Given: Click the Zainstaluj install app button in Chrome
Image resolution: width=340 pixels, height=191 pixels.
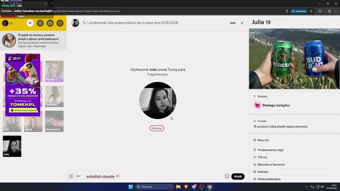Looking at the screenshot, I should [x=299, y=11].
